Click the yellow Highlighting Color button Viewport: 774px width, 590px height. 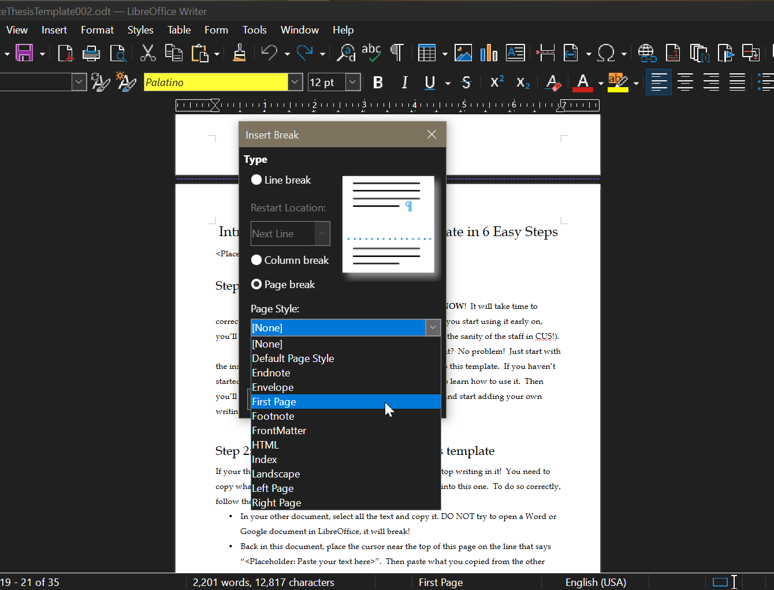coord(617,83)
